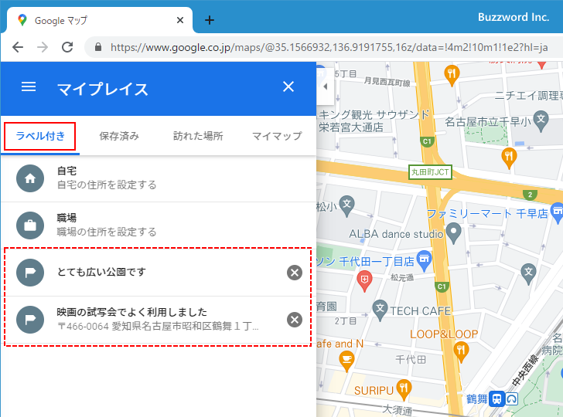The width and height of the screenshot is (563, 417).
Task: Click the ALBA dance studio map pin
Action: pos(455,232)
